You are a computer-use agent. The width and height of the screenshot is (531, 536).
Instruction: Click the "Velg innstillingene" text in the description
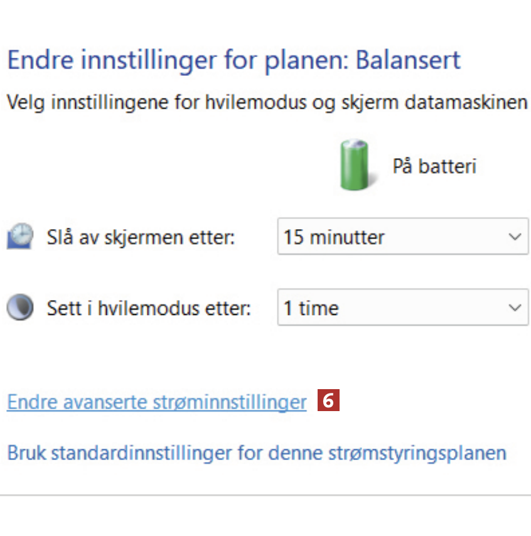pyautogui.click(x=83, y=102)
